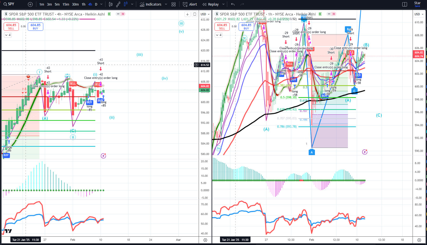Click 604.85 BUY on the 4h chart
Viewport: 427px width, 245px height.
pos(36,26)
